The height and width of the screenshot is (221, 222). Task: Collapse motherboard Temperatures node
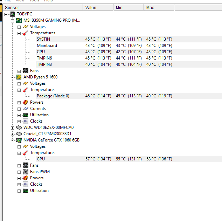[19, 33]
